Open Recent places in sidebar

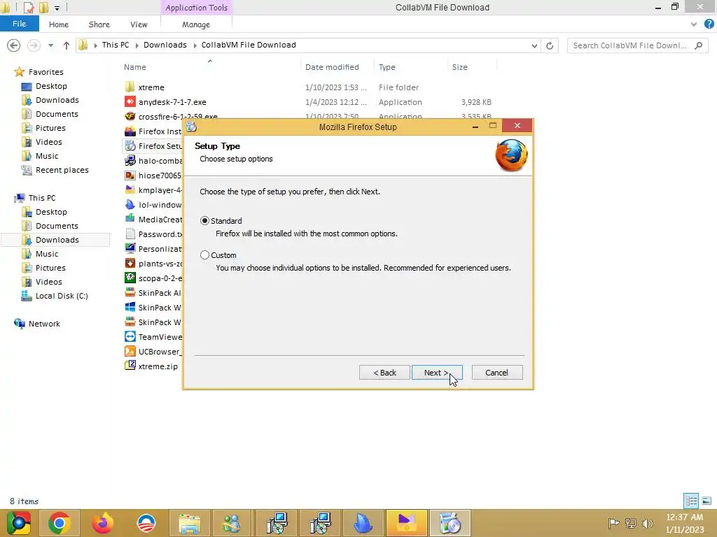click(x=62, y=170)
